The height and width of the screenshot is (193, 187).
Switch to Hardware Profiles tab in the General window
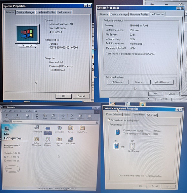46,12
